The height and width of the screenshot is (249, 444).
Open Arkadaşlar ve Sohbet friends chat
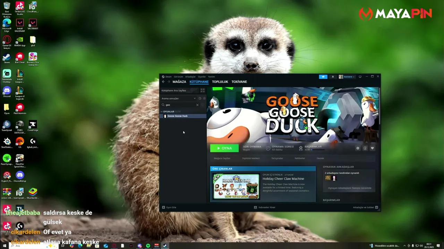365,207
